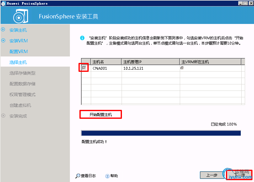
Task: Click the blue info icon beside instructions
Action: point(82,38)
